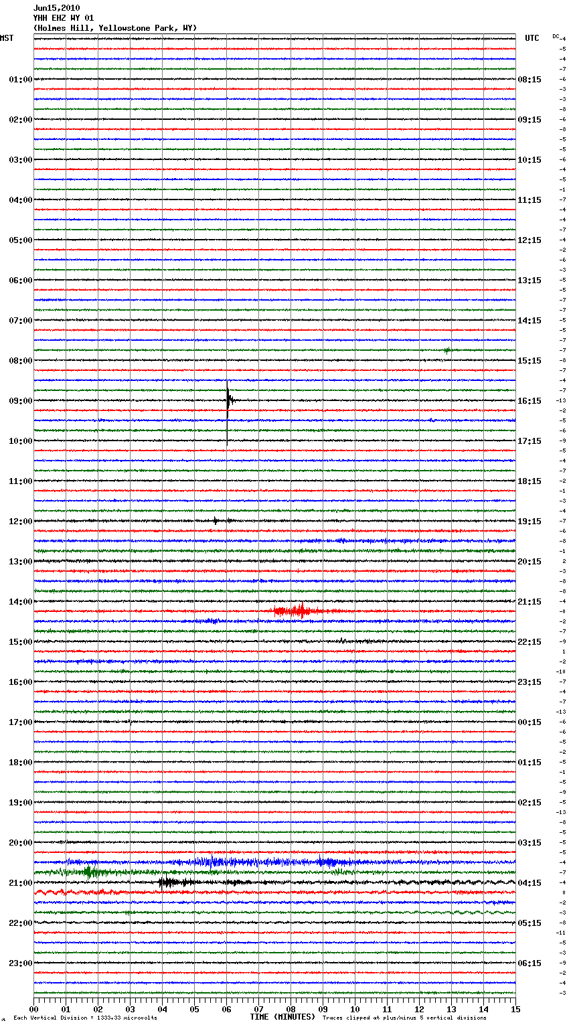Click the 14:15 UTC time label

pos(530,321)
